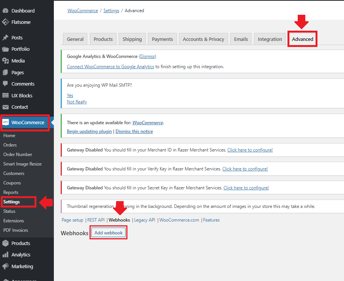This screenshot has width=344, height=281.
Task: Open PDF Invoices submenu item
Action: pos(16,230)
